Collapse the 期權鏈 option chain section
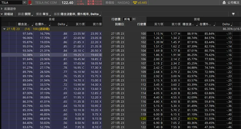 tap(2, 14)
